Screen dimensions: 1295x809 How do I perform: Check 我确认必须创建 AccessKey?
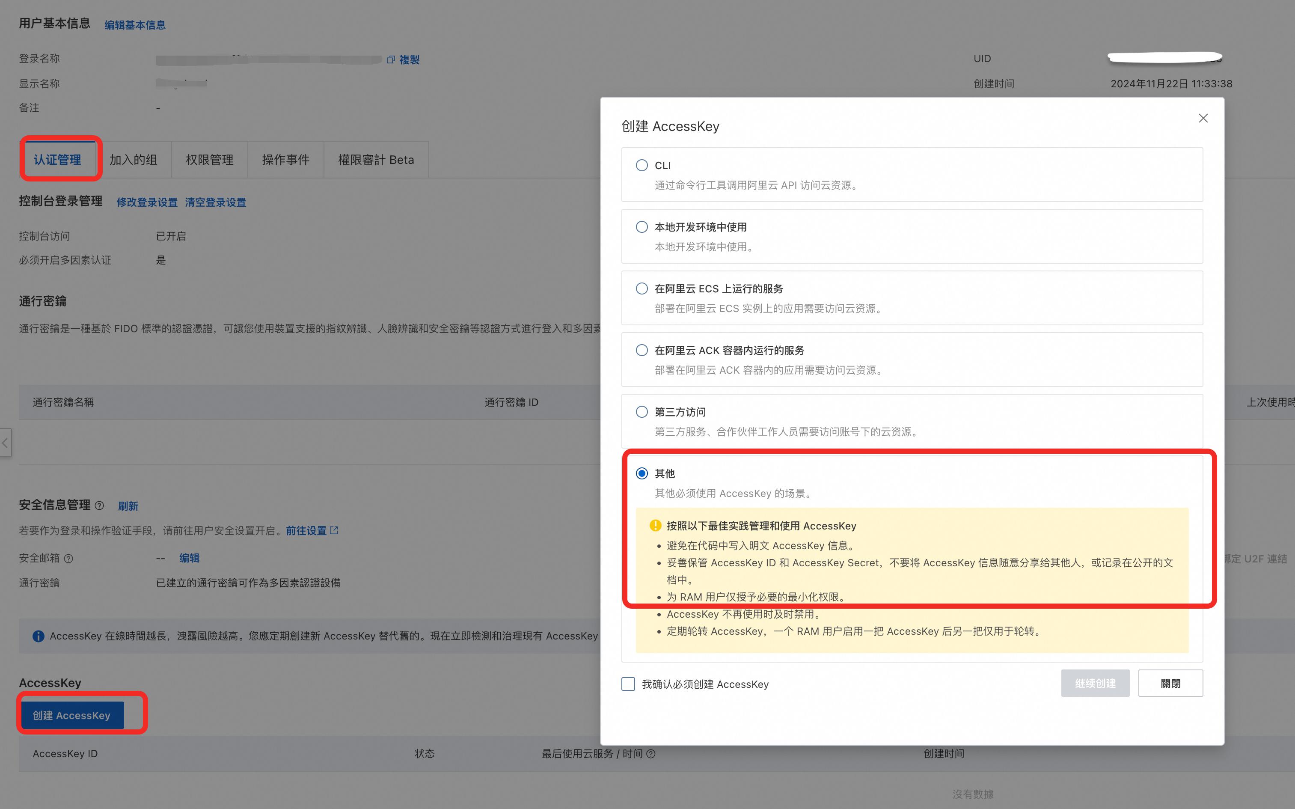click(628, 684)
